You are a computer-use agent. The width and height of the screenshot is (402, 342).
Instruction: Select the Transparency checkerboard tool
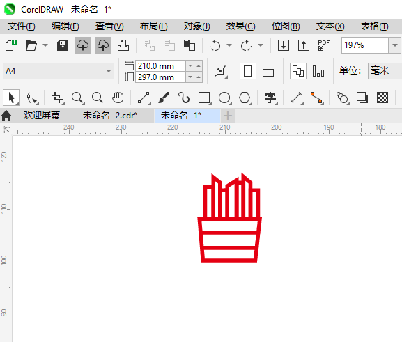(x=382, y=98)
